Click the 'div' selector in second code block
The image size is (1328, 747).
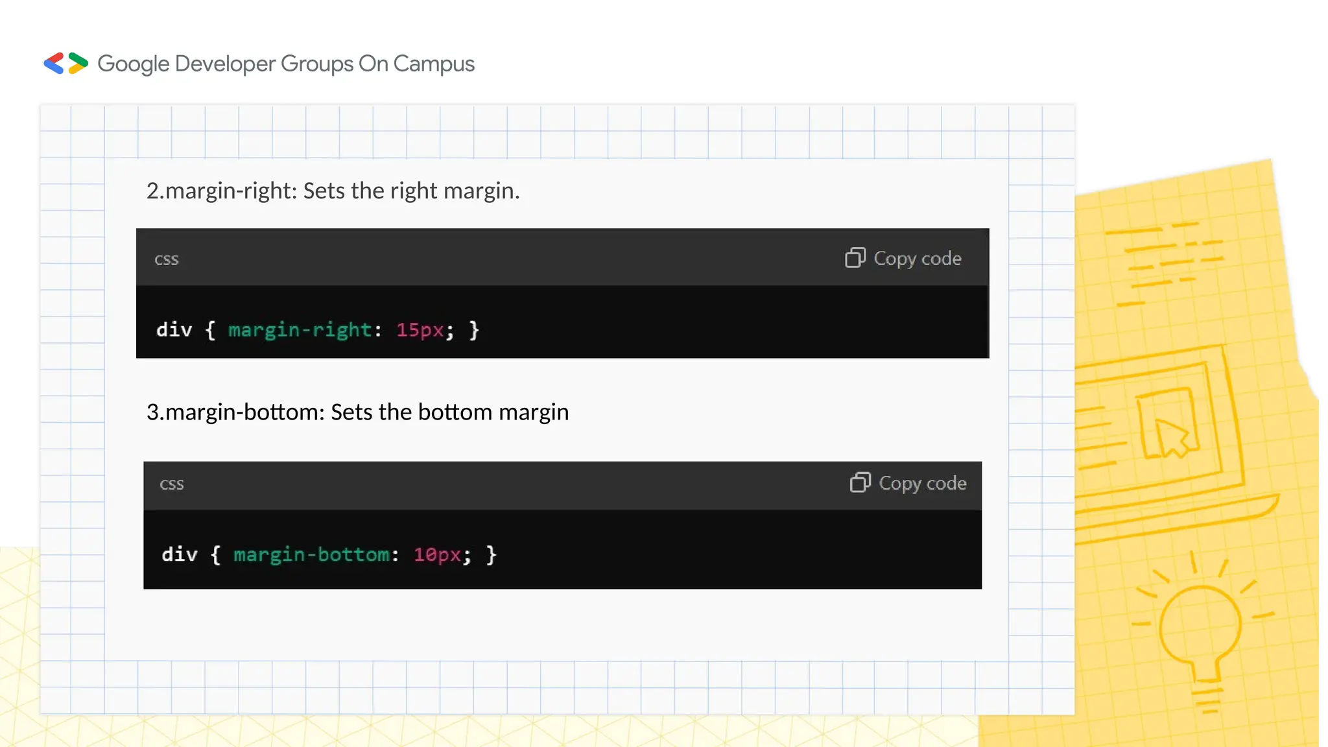click(x=180, y=555)
